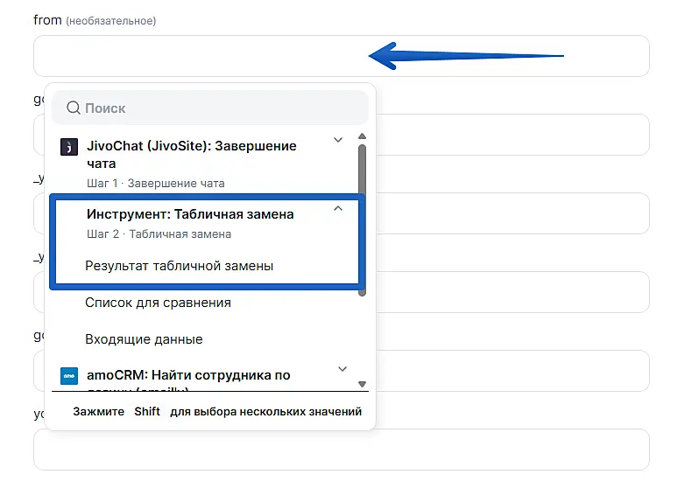The image size is (685, 481).
Task: Click the dropdown list scrollbar thumb
Action: pos(363,219)
